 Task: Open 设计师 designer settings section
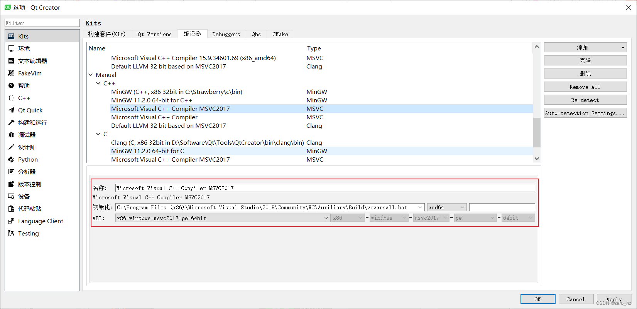(x=42, y=147)
